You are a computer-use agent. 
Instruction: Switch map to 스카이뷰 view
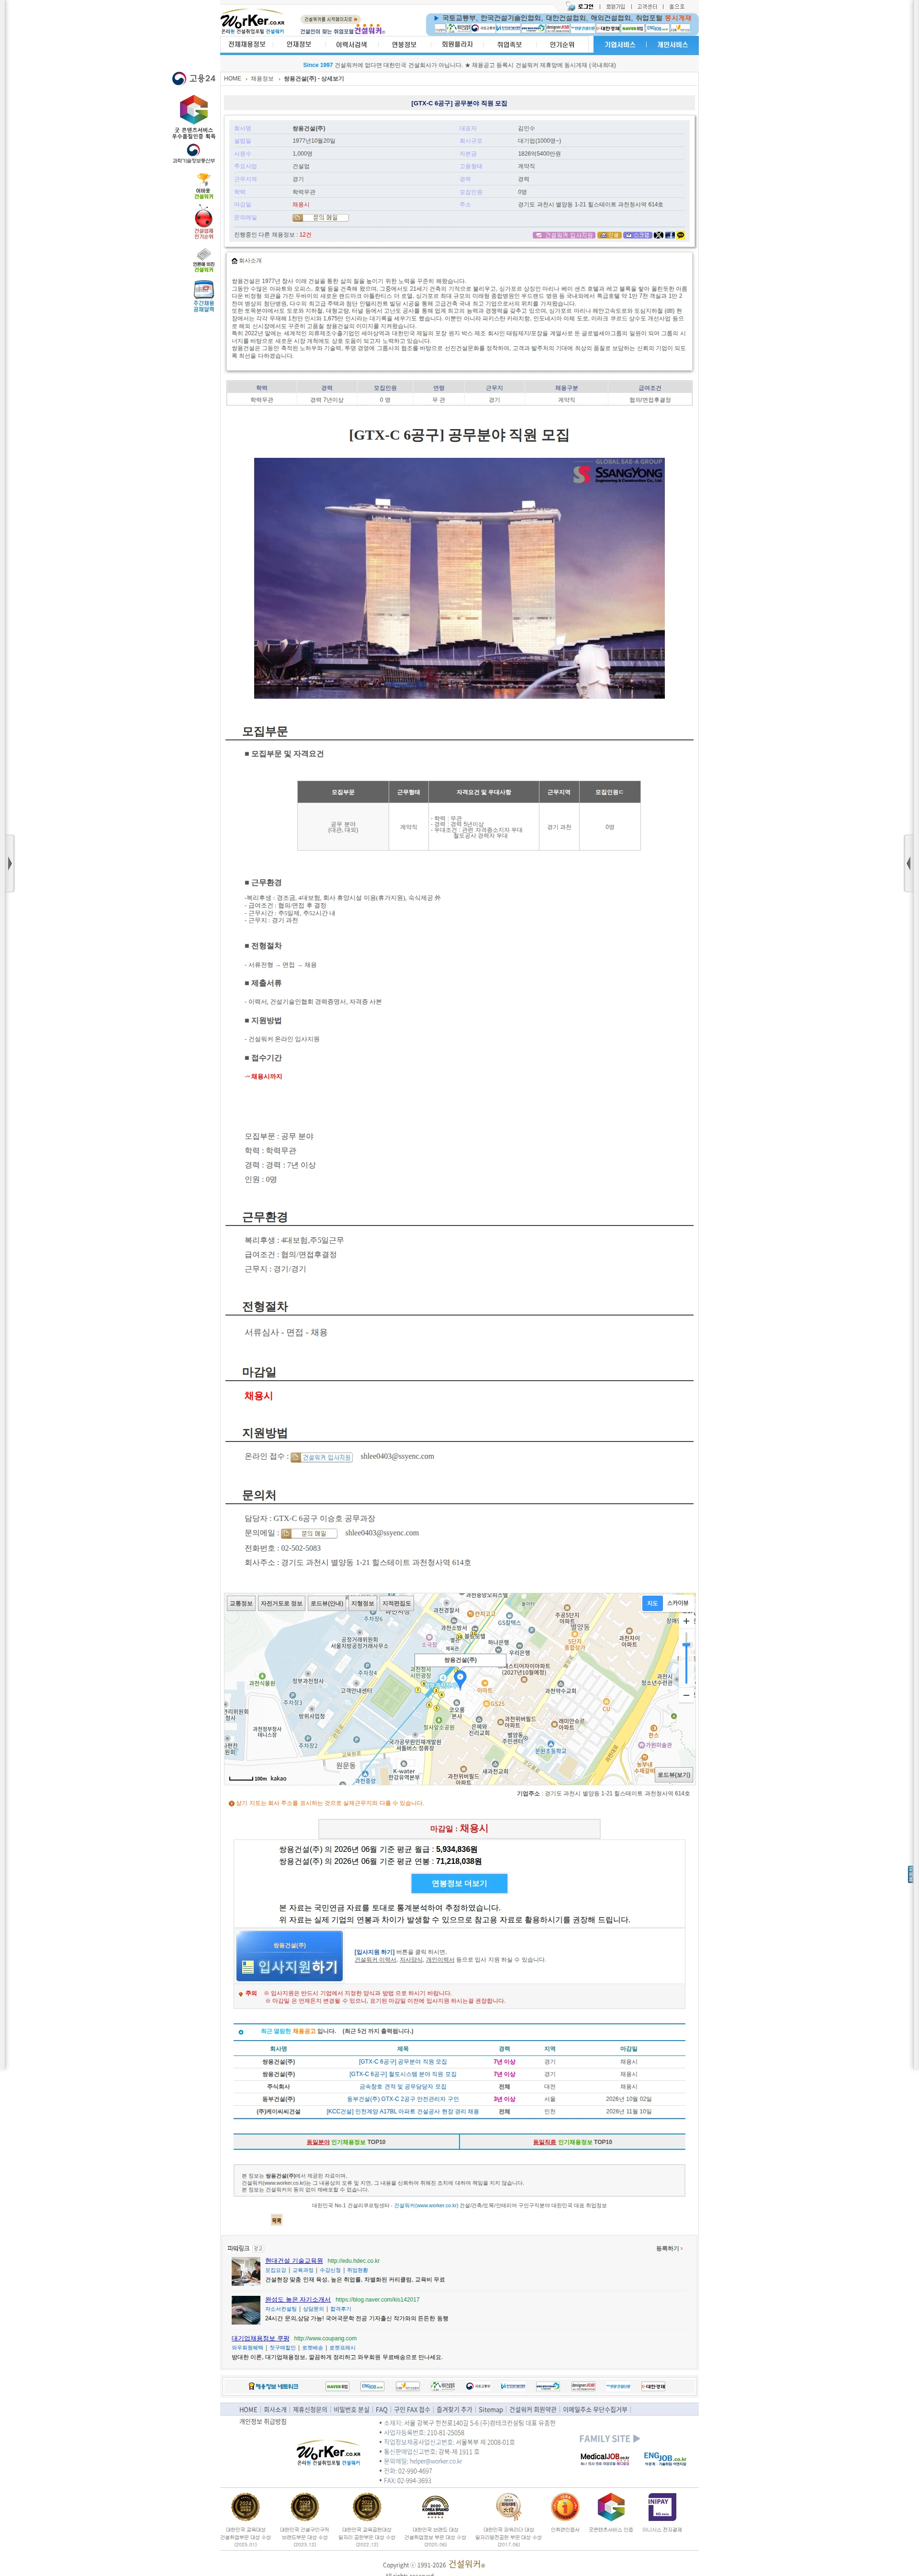pos(678,1604)
